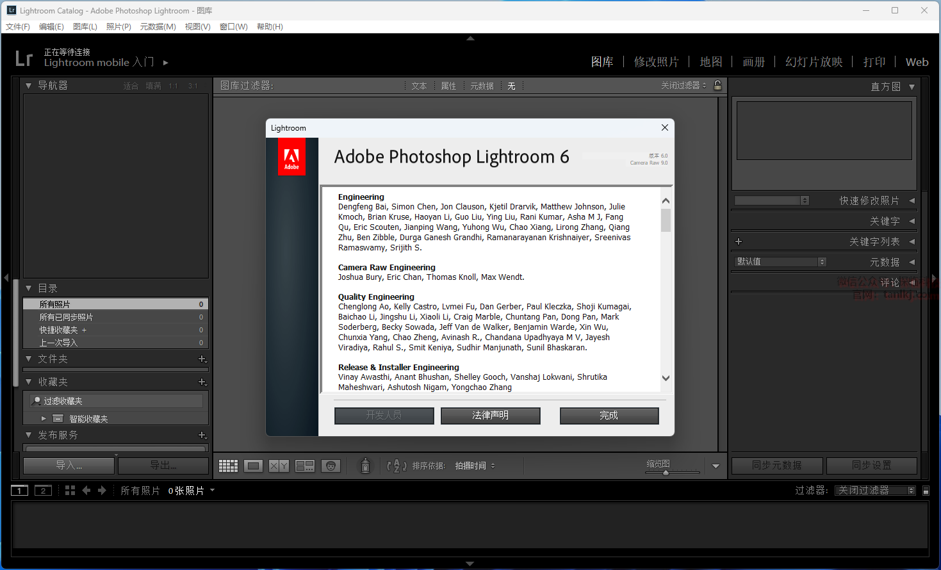Toggle the filmstrip filter switch
The height and width of the screenshot is (570, 941).
926,491
